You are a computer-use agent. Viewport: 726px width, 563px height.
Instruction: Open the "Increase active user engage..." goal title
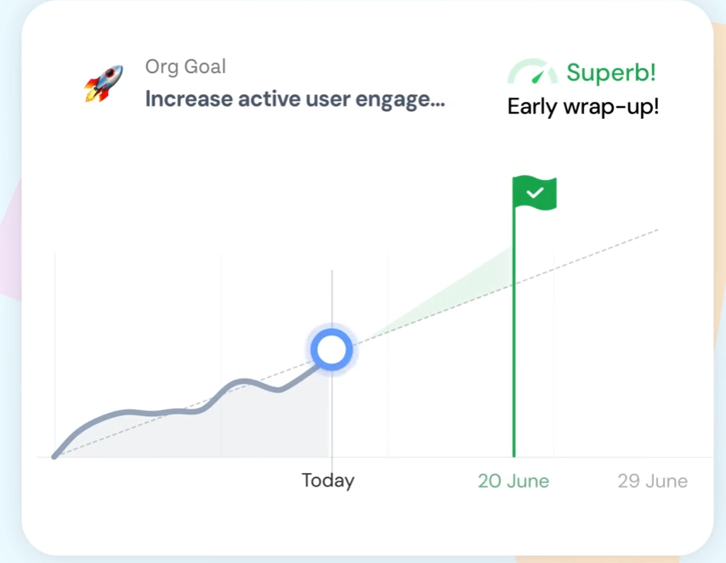point(295,99)
